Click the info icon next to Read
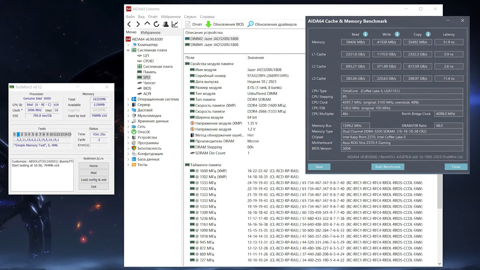This screenshot has height=270, width=480. click(x=365, y=34)
